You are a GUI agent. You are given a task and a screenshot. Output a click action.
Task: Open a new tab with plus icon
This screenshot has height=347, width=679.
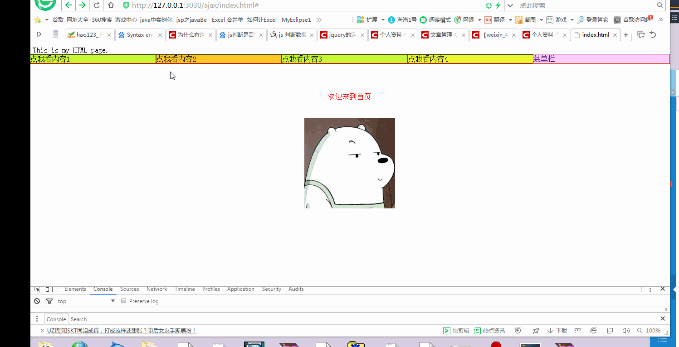(626, 35)
